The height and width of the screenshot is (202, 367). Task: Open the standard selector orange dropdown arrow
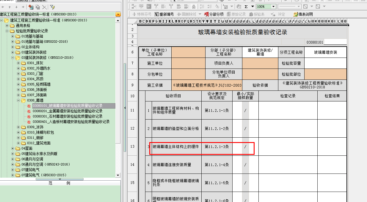click(x=118, y=14)
